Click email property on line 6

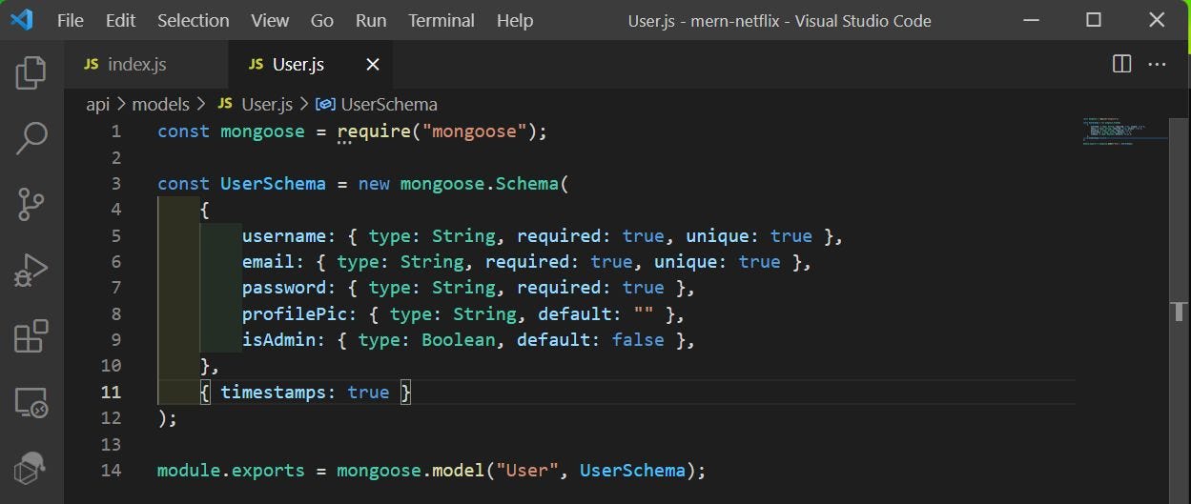pyautogui.click(x=268, y=261)
